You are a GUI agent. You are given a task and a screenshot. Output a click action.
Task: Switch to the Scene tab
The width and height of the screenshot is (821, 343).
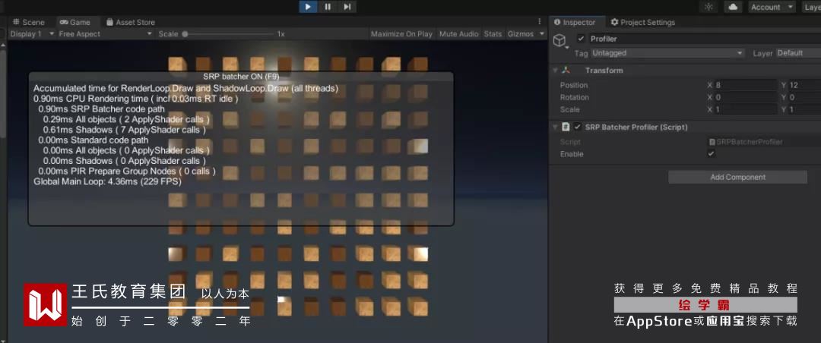point(29,22)
